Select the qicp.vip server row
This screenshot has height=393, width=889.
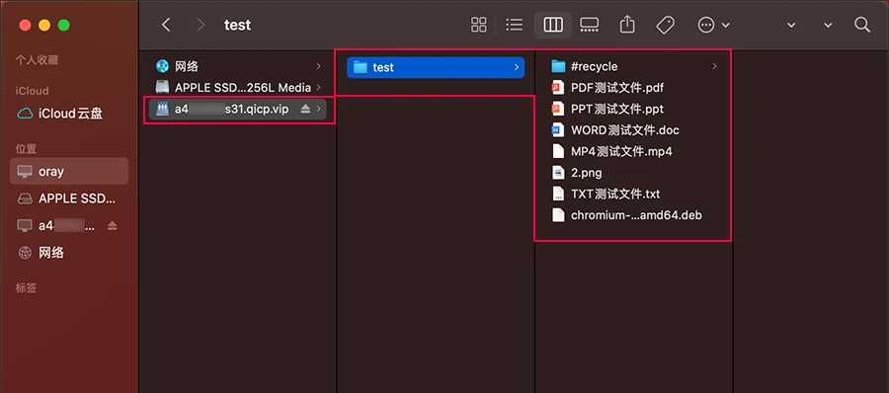coord(238,109)
